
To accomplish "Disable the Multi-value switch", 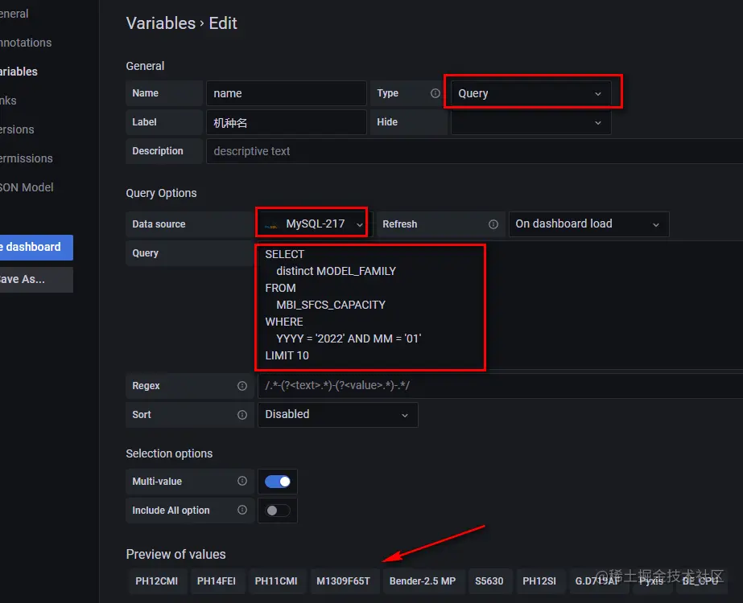I will click(278, 482).
